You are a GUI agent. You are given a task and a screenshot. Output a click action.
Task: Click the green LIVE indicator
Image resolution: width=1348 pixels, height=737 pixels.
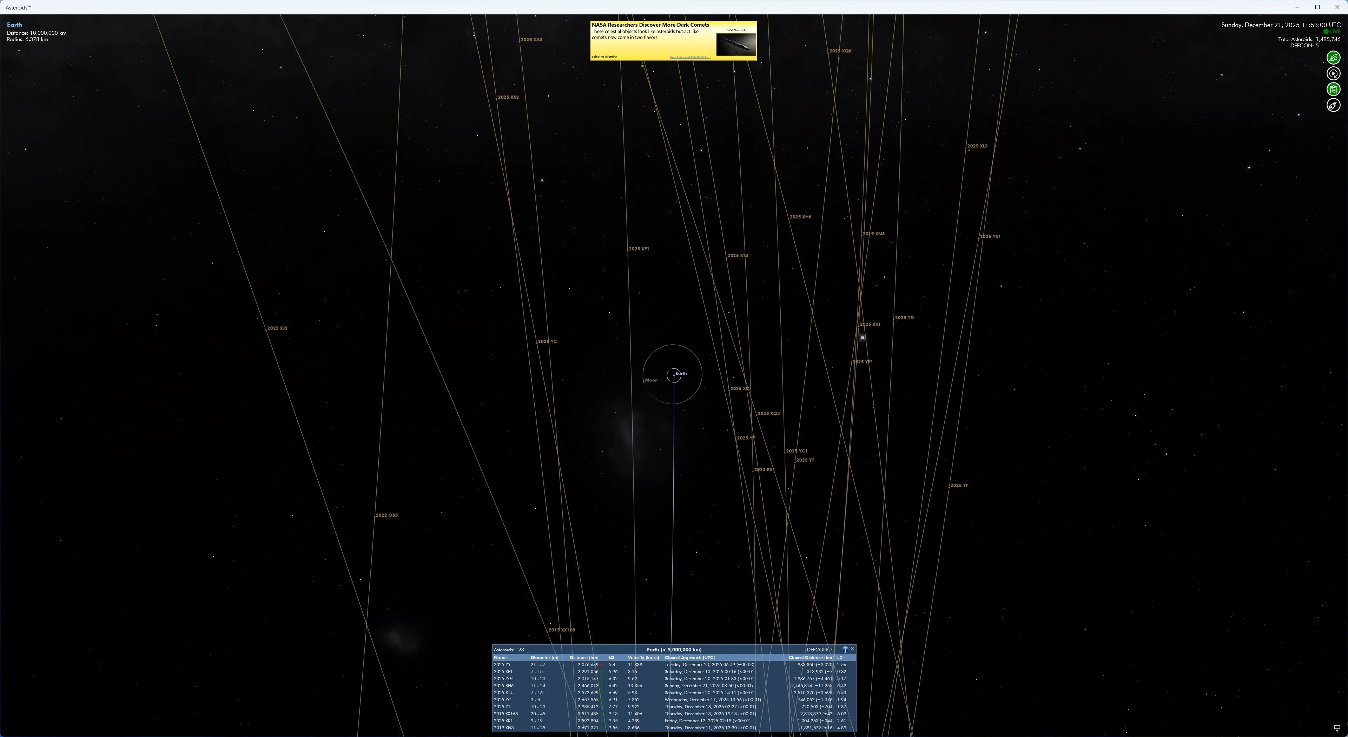coord(1332,31)
